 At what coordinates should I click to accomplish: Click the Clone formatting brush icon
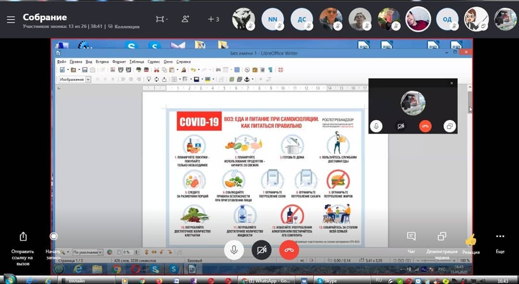point(184,70)
